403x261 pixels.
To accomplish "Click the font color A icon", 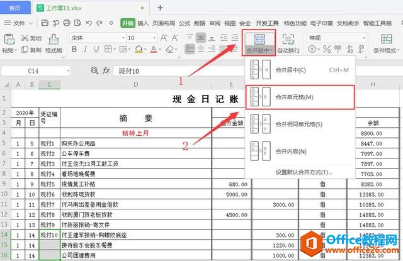I will click(154, 49).
